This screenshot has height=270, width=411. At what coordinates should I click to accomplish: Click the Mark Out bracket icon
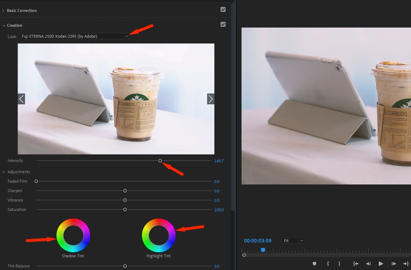click(x=339, y=264)
